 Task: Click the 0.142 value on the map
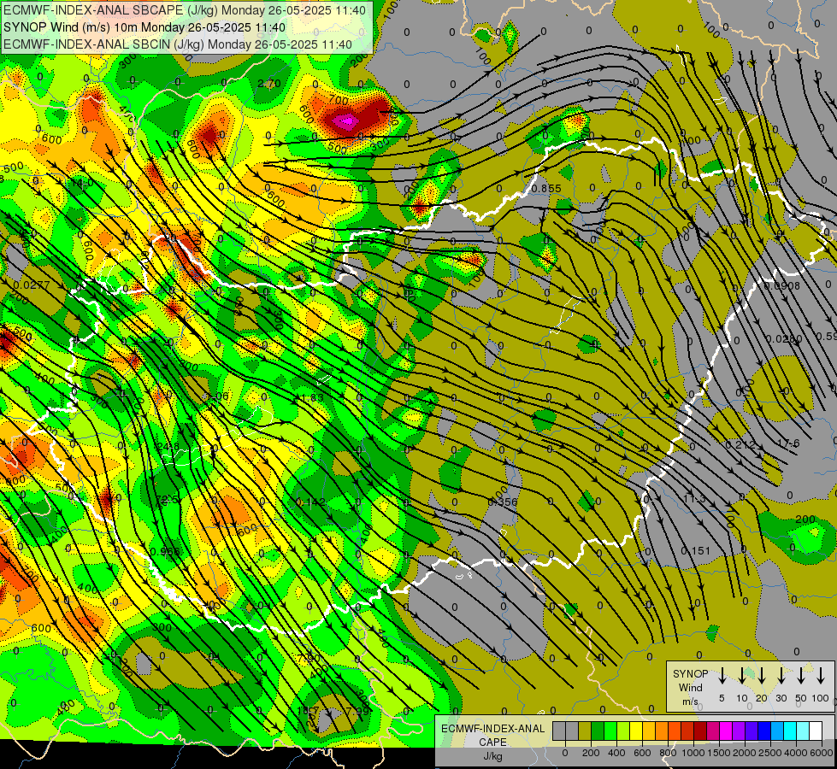pos(310,502)
